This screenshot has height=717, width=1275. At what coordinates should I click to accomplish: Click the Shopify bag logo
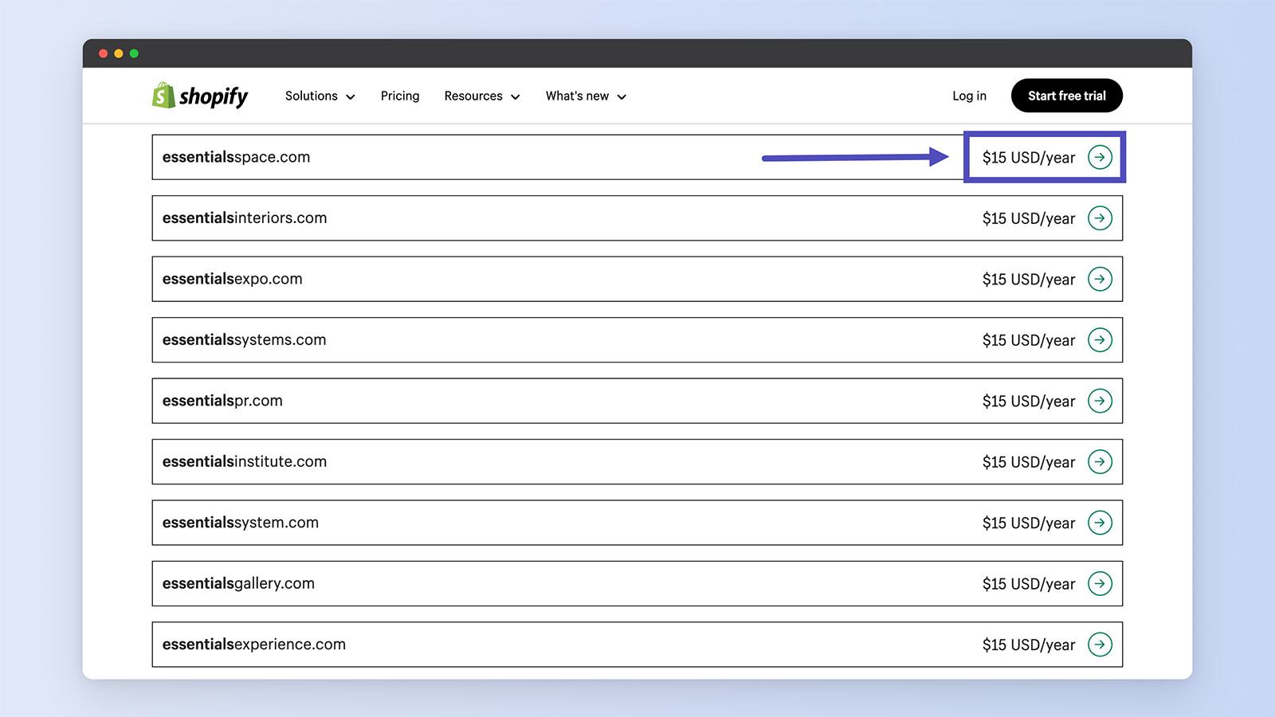point(162,96)
